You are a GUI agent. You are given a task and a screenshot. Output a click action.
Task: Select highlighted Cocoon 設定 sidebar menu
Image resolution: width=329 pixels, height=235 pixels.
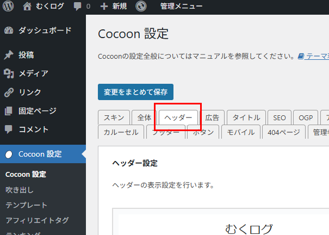pos(43,154)
